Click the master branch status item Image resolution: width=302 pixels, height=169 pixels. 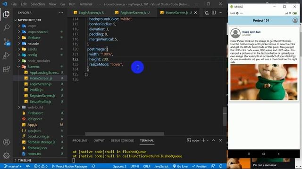coord(13,166)
